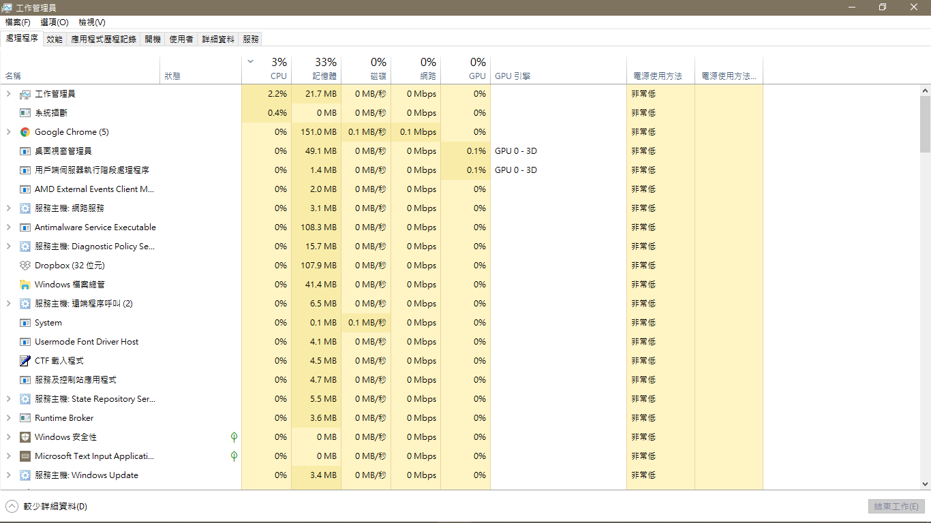Sort by the 狀態 column header
Viewport: 931px width, 523px height.
(x=201, y=69)
